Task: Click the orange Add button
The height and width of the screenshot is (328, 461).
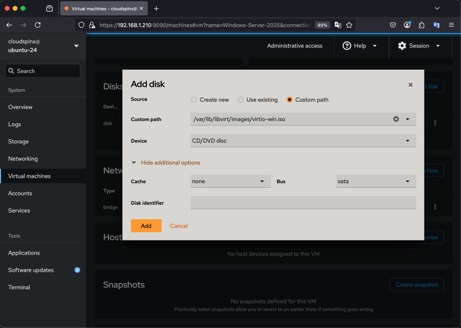Action: tap(146, 226)
